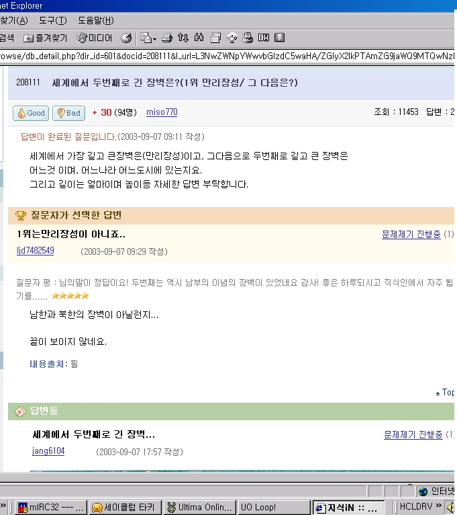Image resolution: width=457 pixels, height=515 pixels.
Task: Click the 지식iN taskbar button
Action: pos(349,508)
